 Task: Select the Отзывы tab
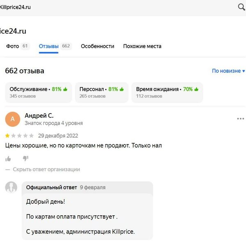pyautogui.click(x=55, y=46)
